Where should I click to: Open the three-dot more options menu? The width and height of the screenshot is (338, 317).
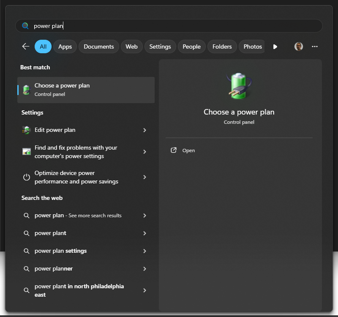coord(314,46)
